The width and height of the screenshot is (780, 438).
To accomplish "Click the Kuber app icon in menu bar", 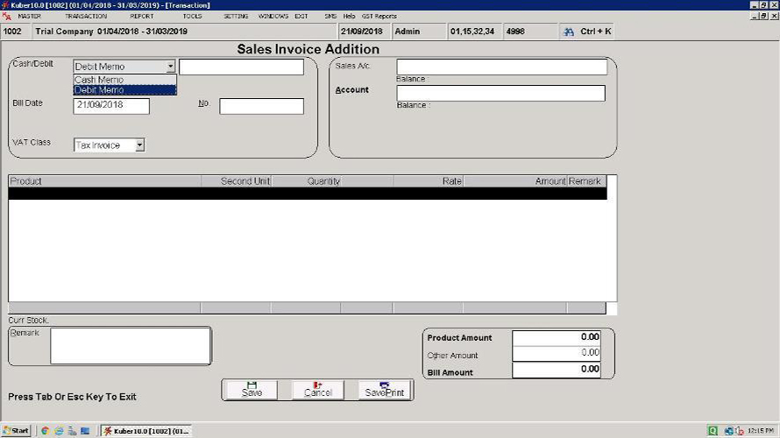I will (7, 17).
